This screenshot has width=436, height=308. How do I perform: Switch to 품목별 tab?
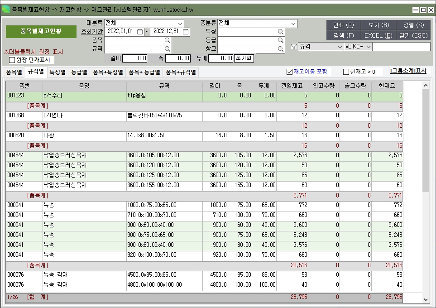coord(14,72)
